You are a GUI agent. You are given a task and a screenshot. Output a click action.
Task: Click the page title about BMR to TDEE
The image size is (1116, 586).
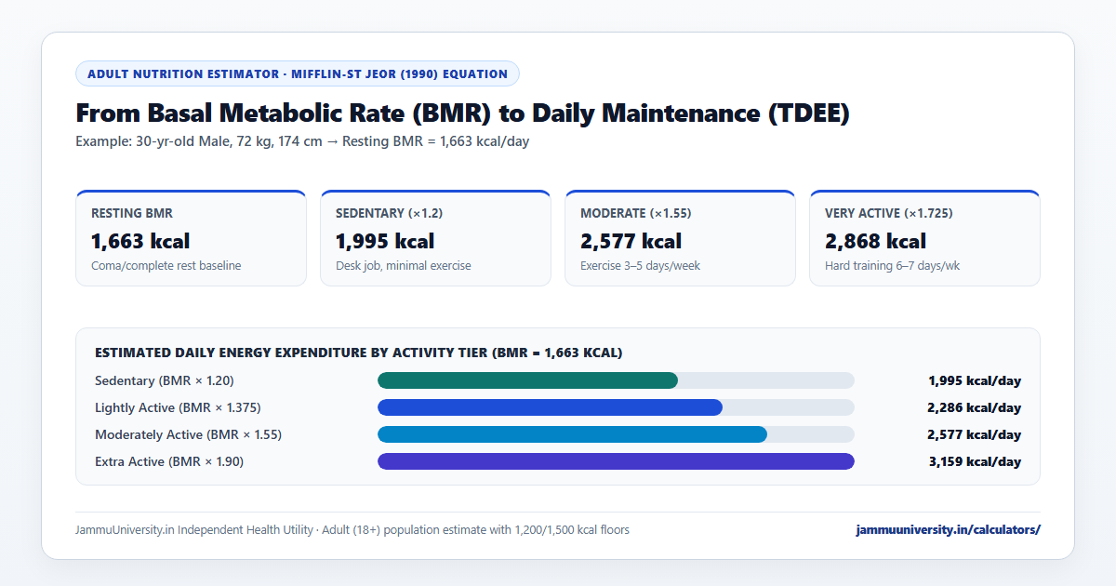(463, 113)
